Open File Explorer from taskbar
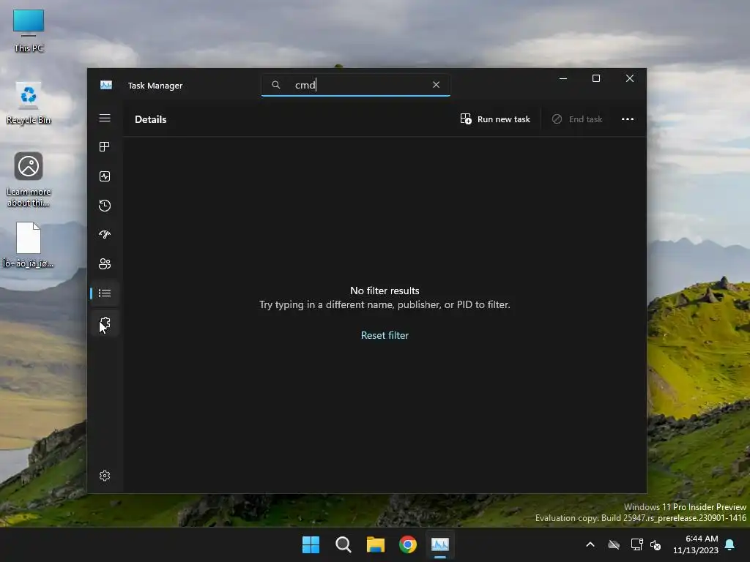 pyautogui.click(x=376, y=544)
